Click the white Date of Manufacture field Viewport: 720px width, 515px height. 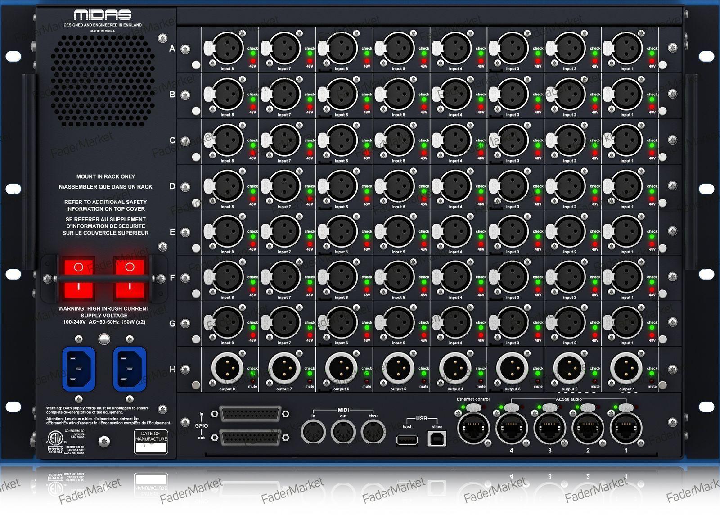(151, 447)
